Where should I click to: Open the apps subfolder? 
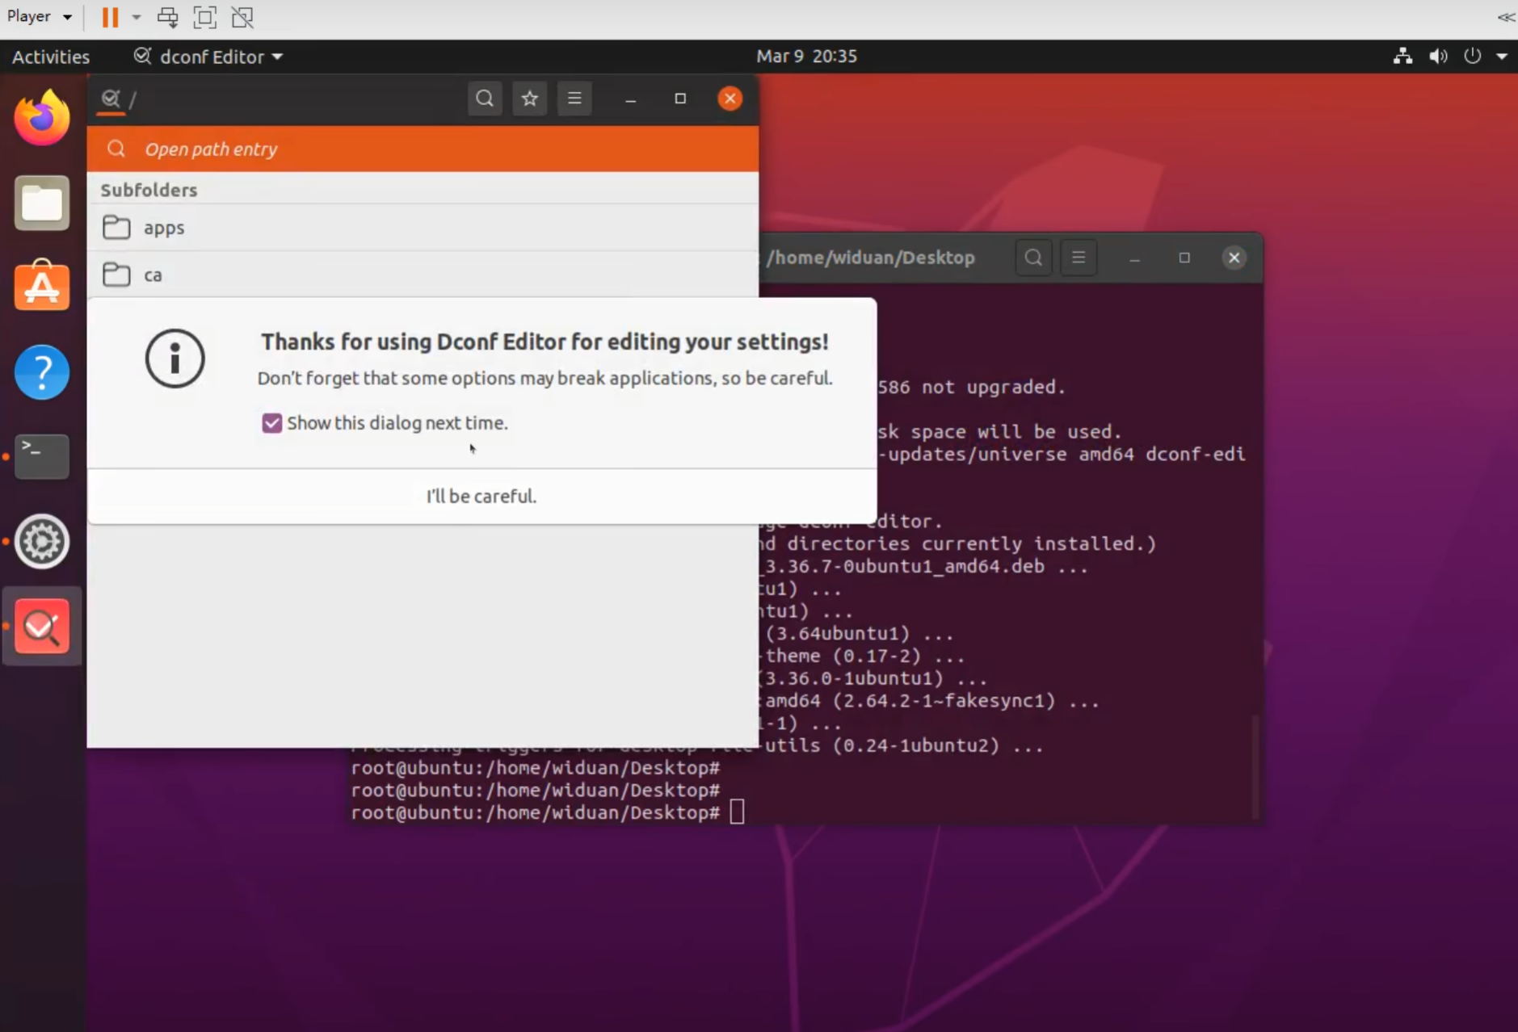[423, 228]
